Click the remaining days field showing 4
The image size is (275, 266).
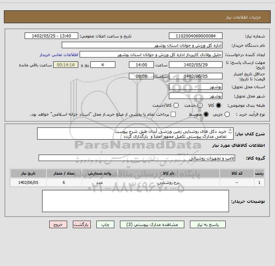pyautogui.click(x=103, y=65)
